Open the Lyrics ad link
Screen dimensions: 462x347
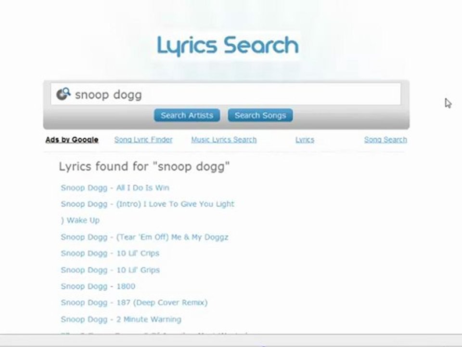click(305, 140)
